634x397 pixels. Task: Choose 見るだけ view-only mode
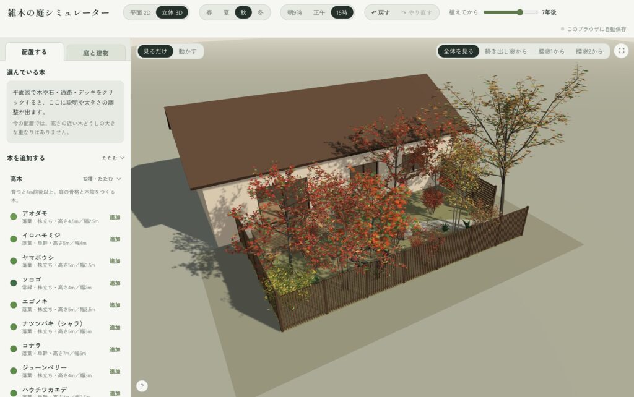point(155,51)
